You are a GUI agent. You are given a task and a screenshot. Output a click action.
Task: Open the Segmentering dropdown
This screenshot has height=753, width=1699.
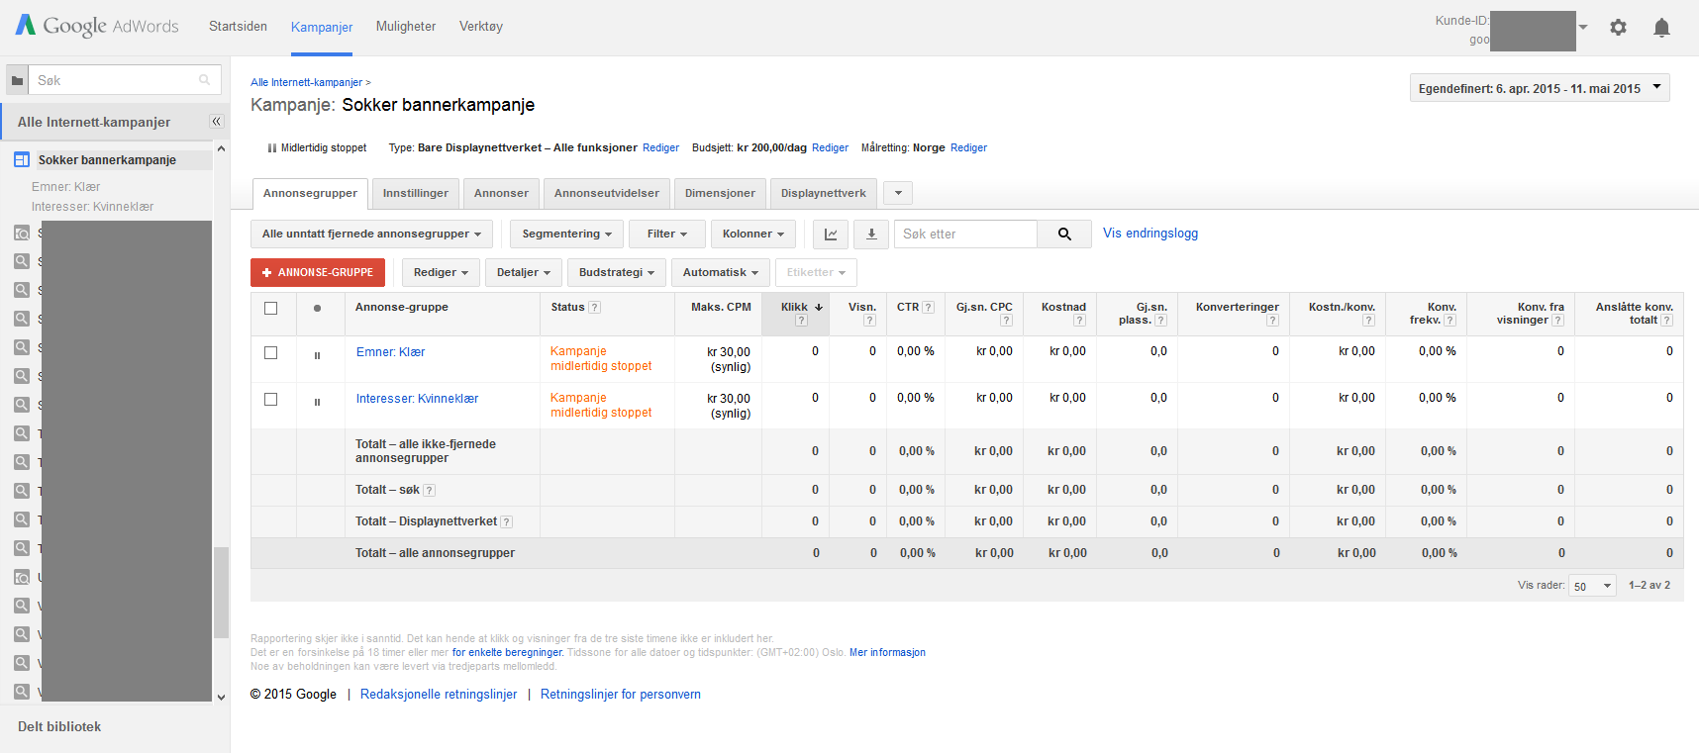coord(567,234)
